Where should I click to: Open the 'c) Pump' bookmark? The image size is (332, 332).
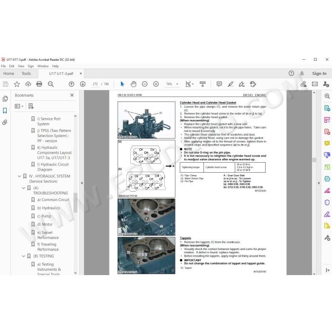pyautogui.click(x=44, y=216)
